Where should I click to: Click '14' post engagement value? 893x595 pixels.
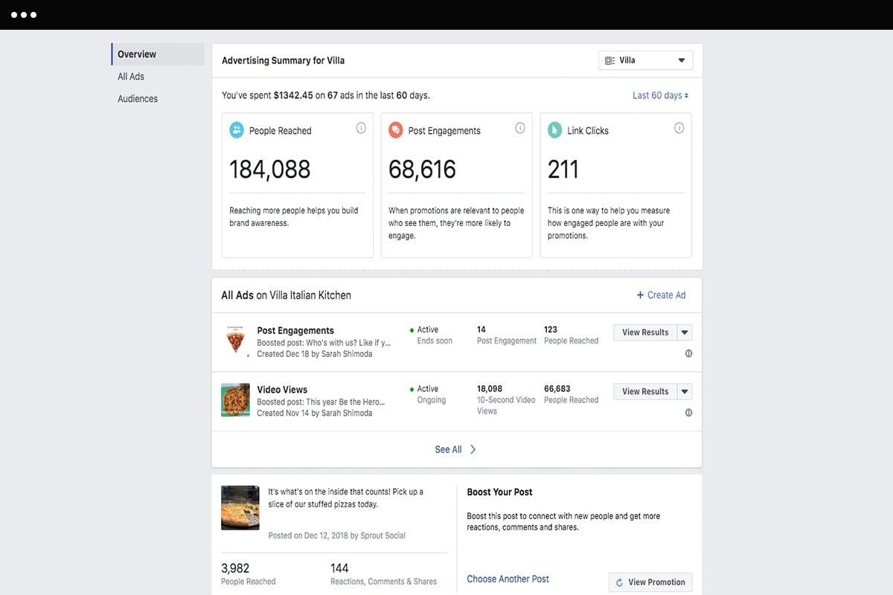tap(481, 329)
